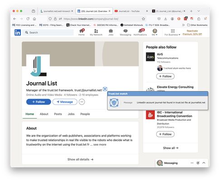Open the Air5 company name link
This screenshot has width=220, height=181.
160,54
